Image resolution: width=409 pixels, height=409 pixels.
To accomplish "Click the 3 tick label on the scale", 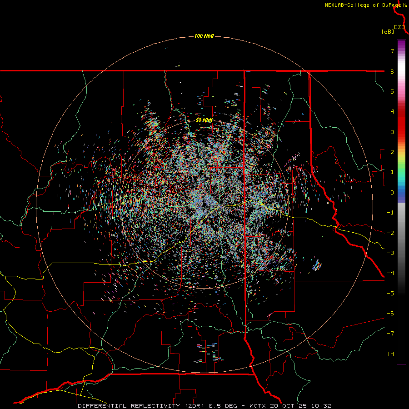I will coord(392,132).
